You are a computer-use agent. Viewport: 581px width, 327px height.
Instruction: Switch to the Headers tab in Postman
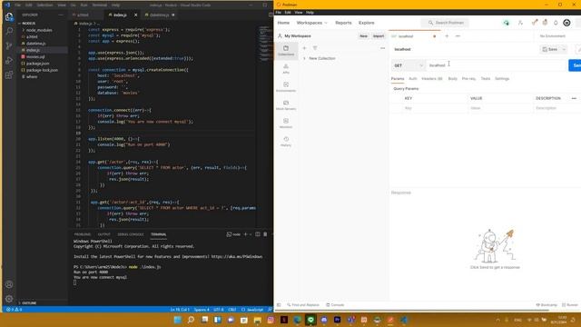point(432,79)
